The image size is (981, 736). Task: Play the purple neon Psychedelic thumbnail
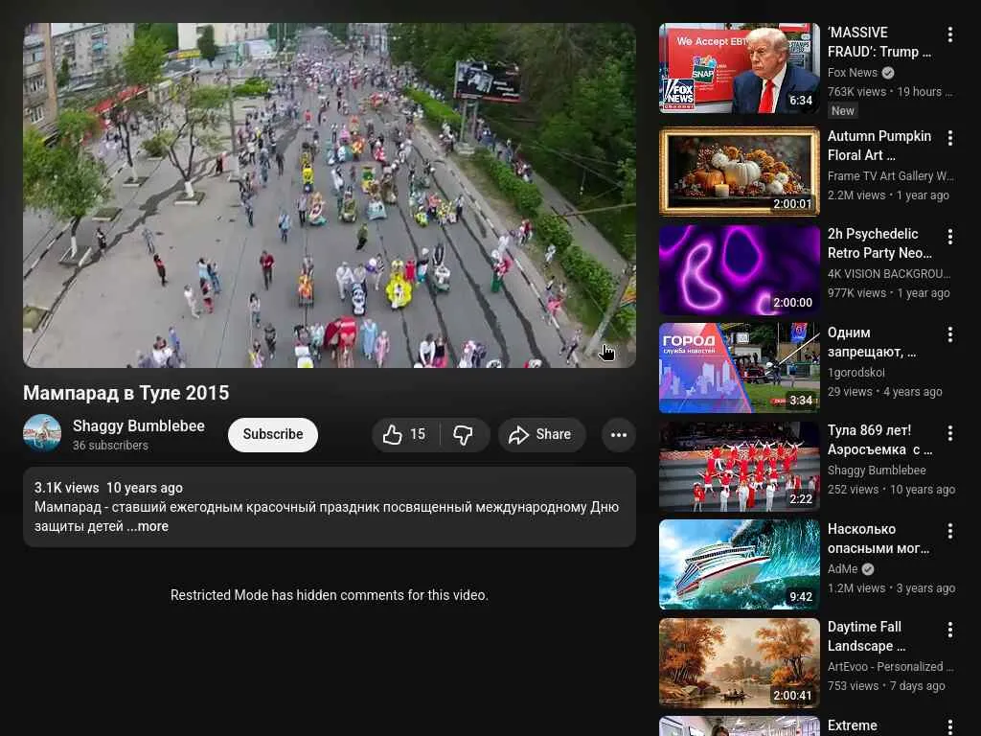[740, 269]
